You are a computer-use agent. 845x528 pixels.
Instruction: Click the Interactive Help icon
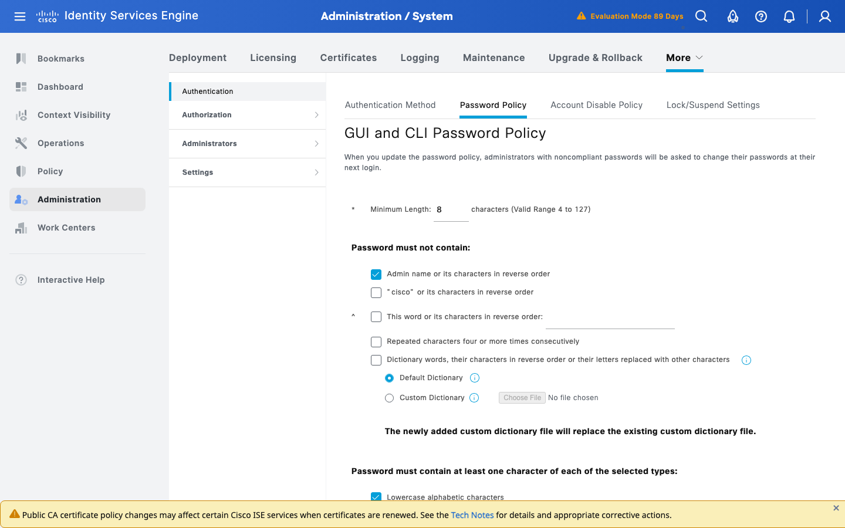click(x=21, y=280)
